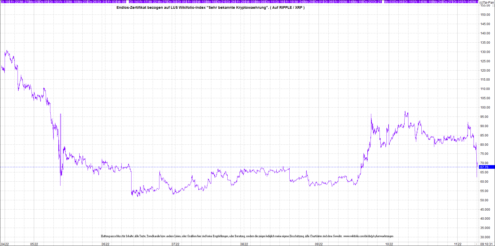
Task: Select the 'Mo 08' date marker
Action: [260, 2]
